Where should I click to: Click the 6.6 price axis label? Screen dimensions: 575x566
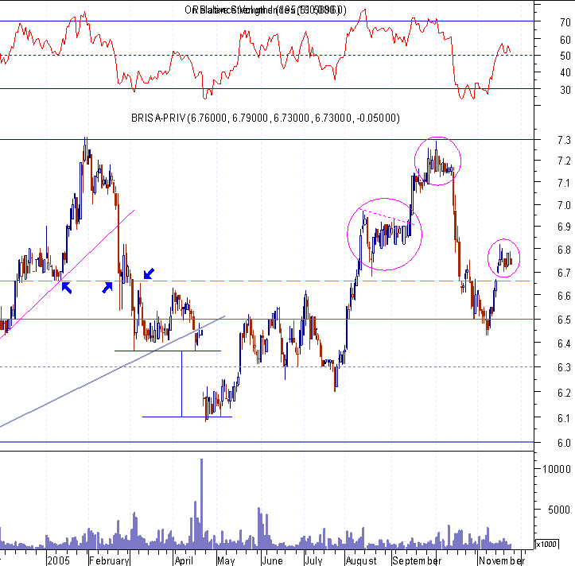click(564, 296)
